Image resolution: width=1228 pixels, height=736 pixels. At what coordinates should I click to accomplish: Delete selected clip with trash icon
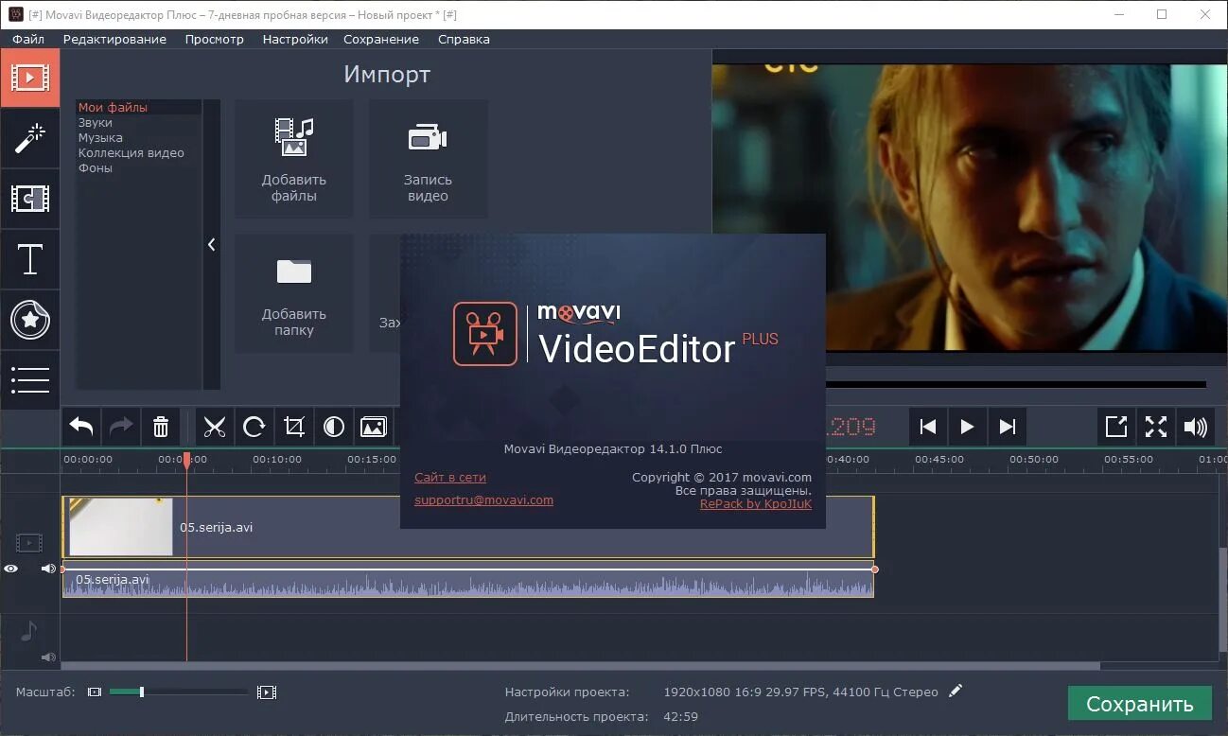161,428
